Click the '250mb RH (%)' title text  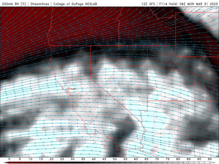tap(14, 4)
